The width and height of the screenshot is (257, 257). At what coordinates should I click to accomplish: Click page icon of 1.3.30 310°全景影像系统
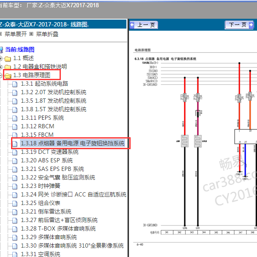tap(15, 246)
